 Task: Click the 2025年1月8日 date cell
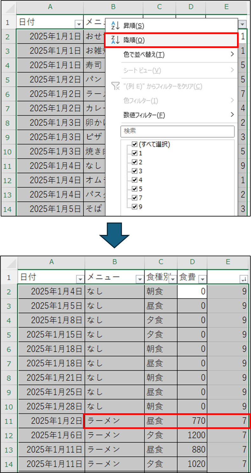[51, 320]
